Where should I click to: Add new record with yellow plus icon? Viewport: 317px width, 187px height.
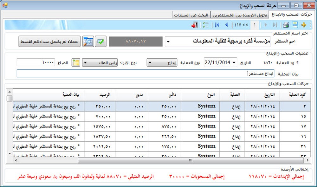point(304,25)
